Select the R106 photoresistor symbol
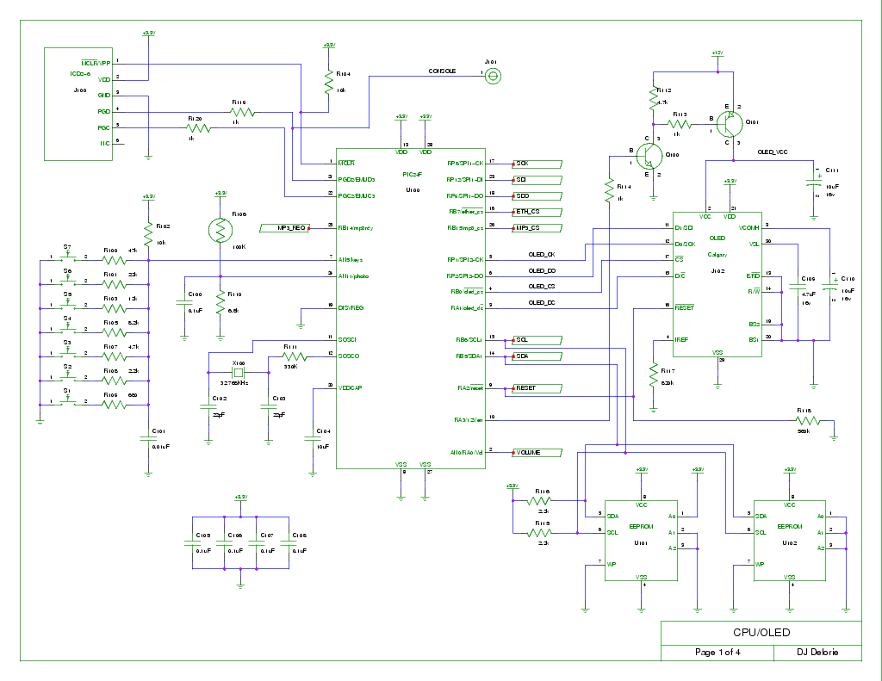 coord(220,230)
